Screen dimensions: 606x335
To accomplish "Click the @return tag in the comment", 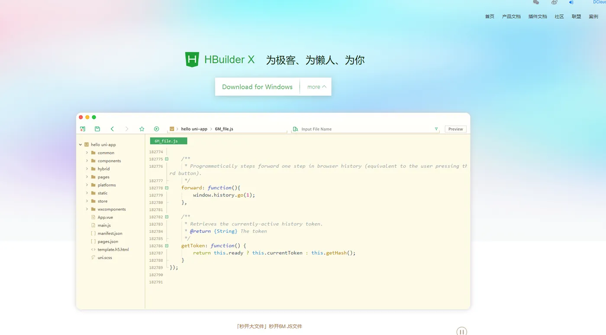I will [x=200, y=231].
